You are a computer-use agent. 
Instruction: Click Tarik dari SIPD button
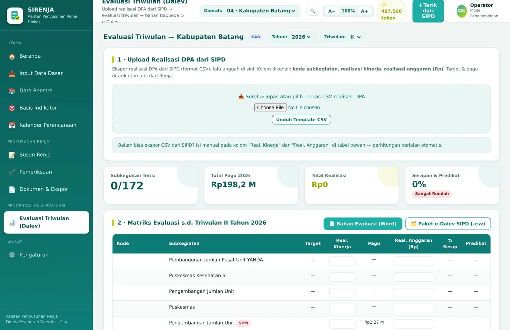(428, 11)
